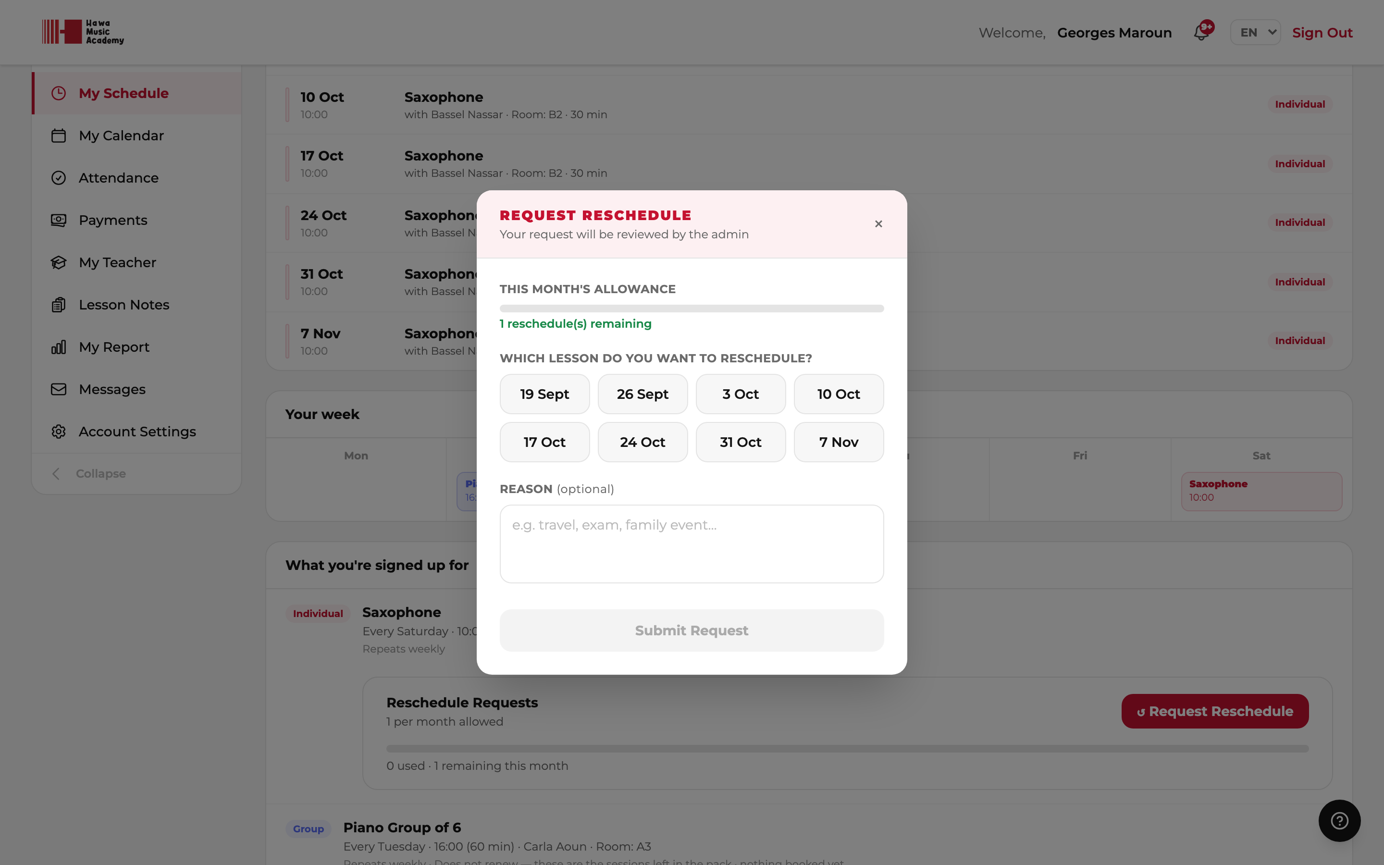Click the Reason text area
Screen dimensions: 1384x865
692,544
